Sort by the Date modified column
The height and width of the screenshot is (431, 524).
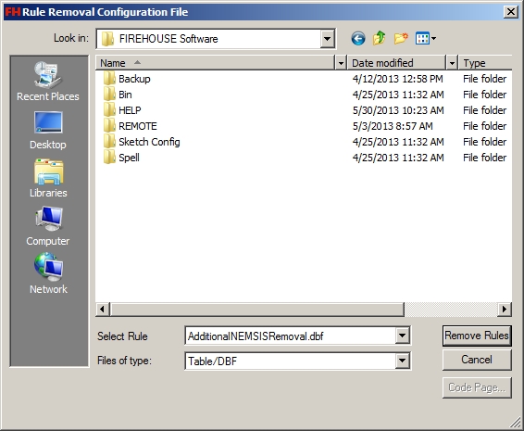pos(396,63)
